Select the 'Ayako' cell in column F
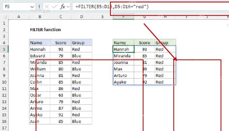Image resolution: width=229 pixels, height=131 pixels. pos(123,82)
